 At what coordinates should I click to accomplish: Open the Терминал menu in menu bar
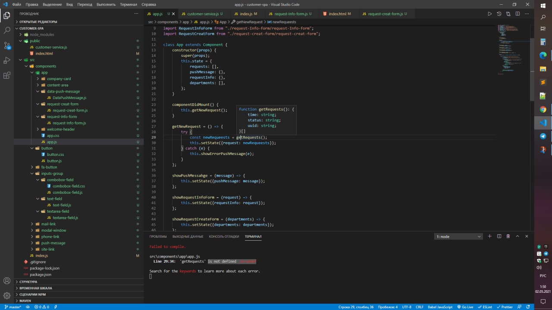[129, 4]
